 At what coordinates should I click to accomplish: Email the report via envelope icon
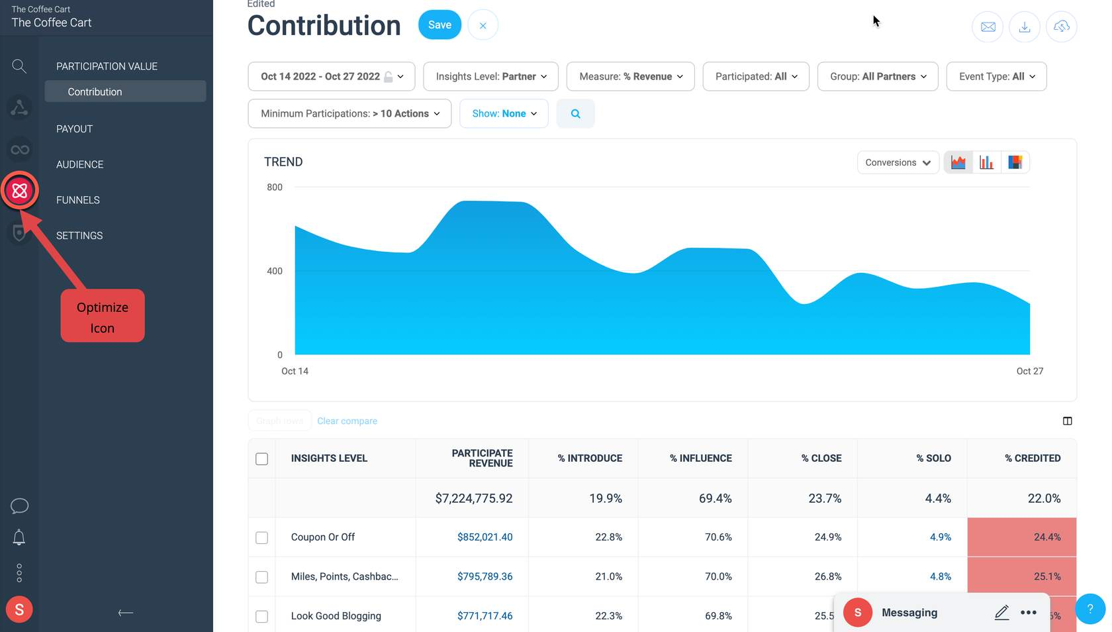(988, 26)
